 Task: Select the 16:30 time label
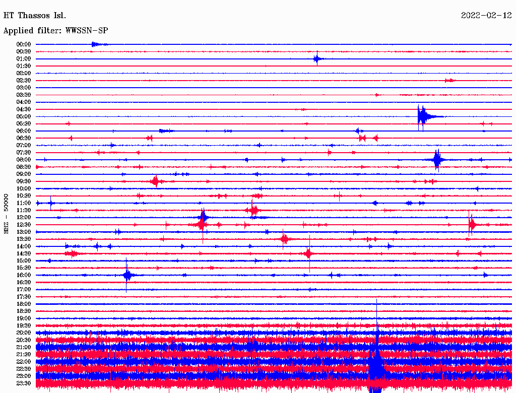[x=23, y=283]
